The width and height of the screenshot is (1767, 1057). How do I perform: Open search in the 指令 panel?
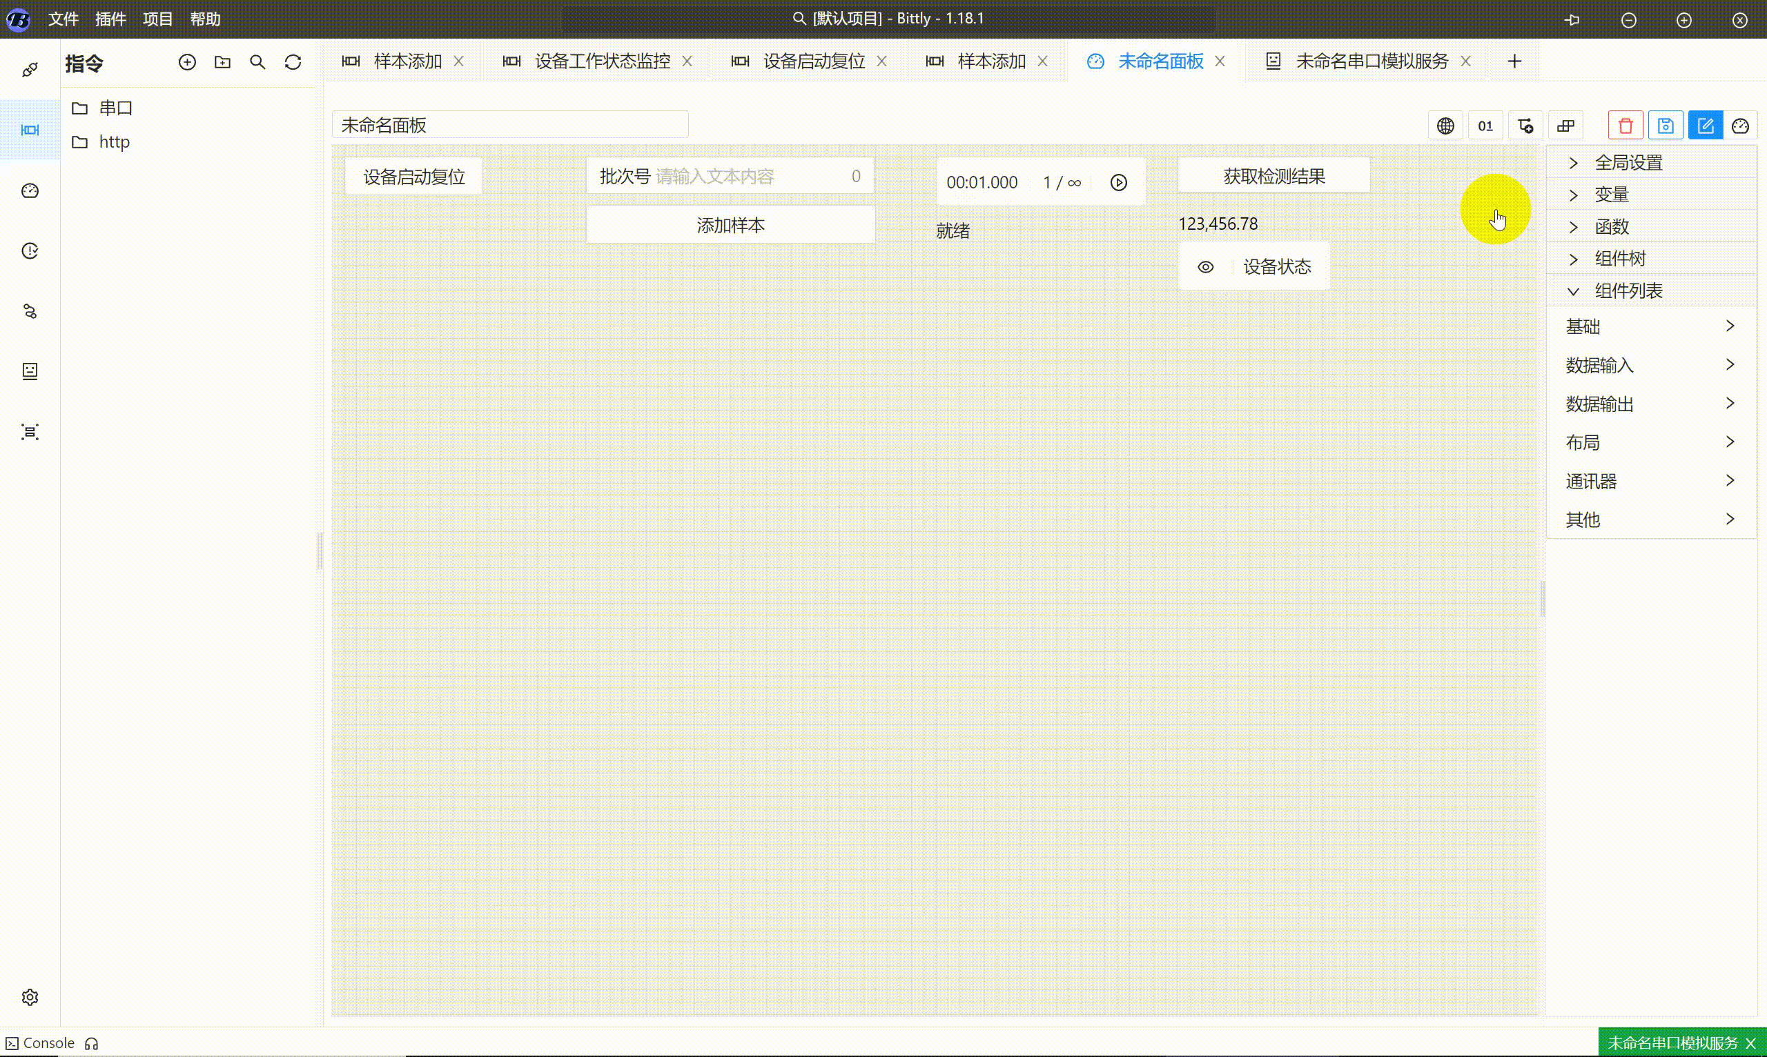point(258,62)
